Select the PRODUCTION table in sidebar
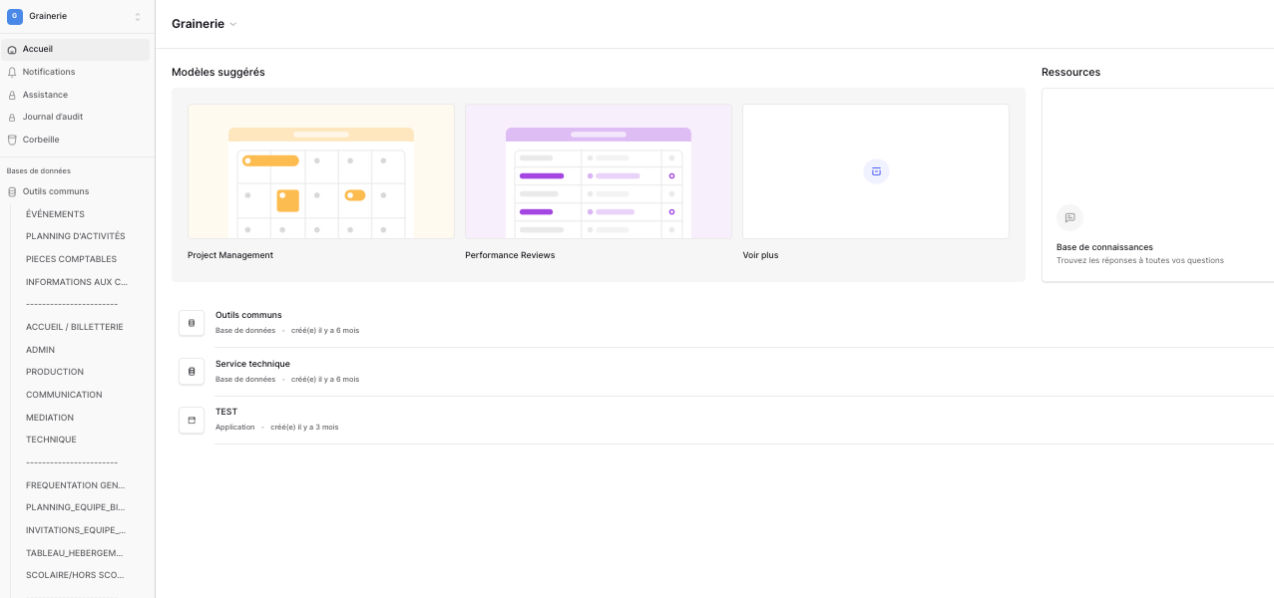The width and height of the screenshot is (1274, 598). 55,372
